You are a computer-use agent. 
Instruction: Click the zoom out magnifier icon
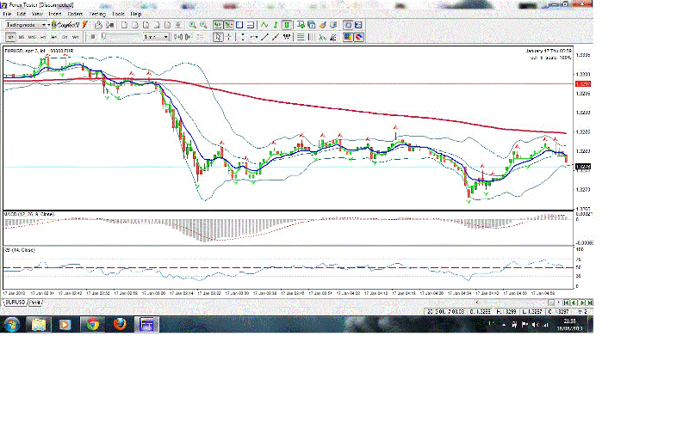click(202, 26)
